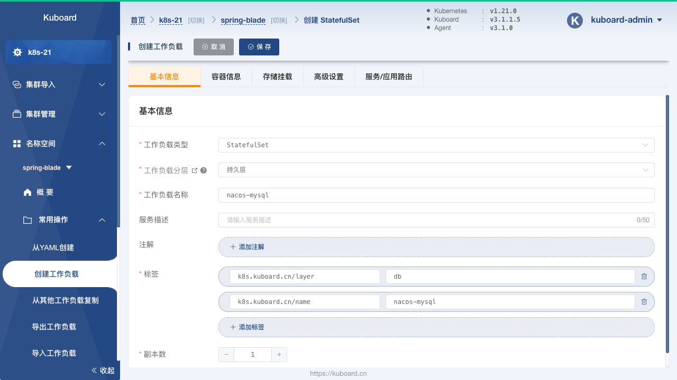677x380 pixels.
Task: Switch to the 存储挂载 tab
Action: coord(278,77)
